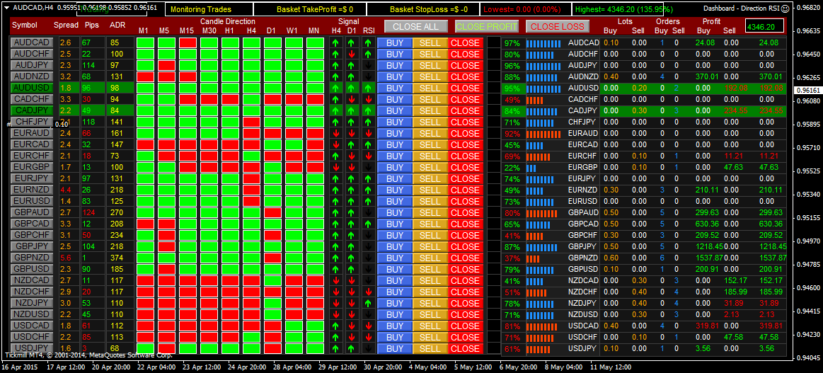823x373 pixels.
Task: Click the red M5 candle square for AUDJPY
Action: tap(166, 66)
